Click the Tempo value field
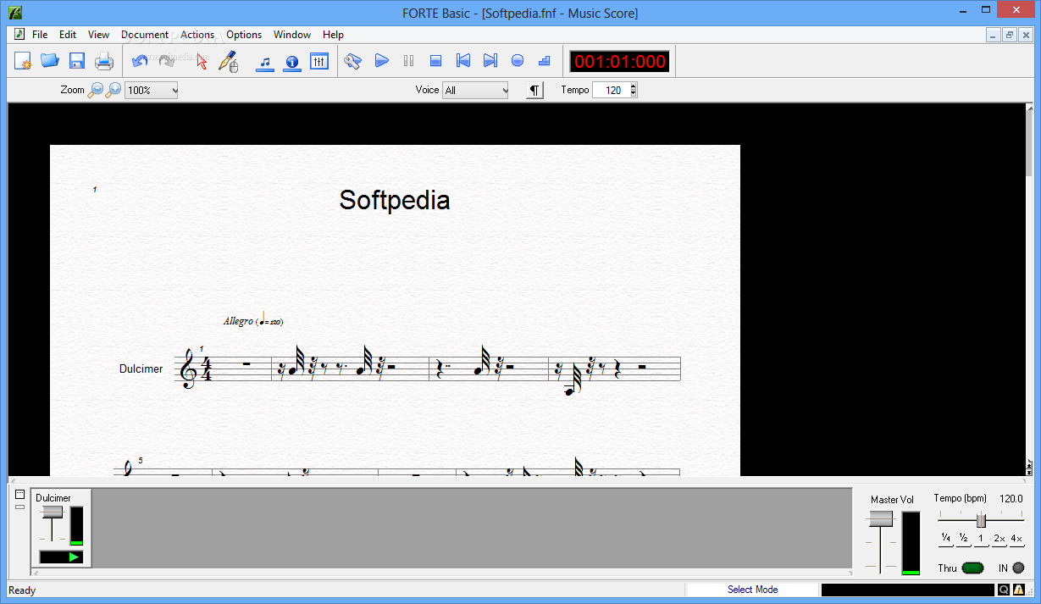 click(x=611, y=90)
